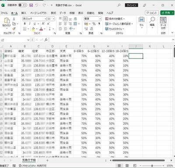Open the Name Box dropdown arrow
This screenshot has width=175, height=168.
point(28,40)
